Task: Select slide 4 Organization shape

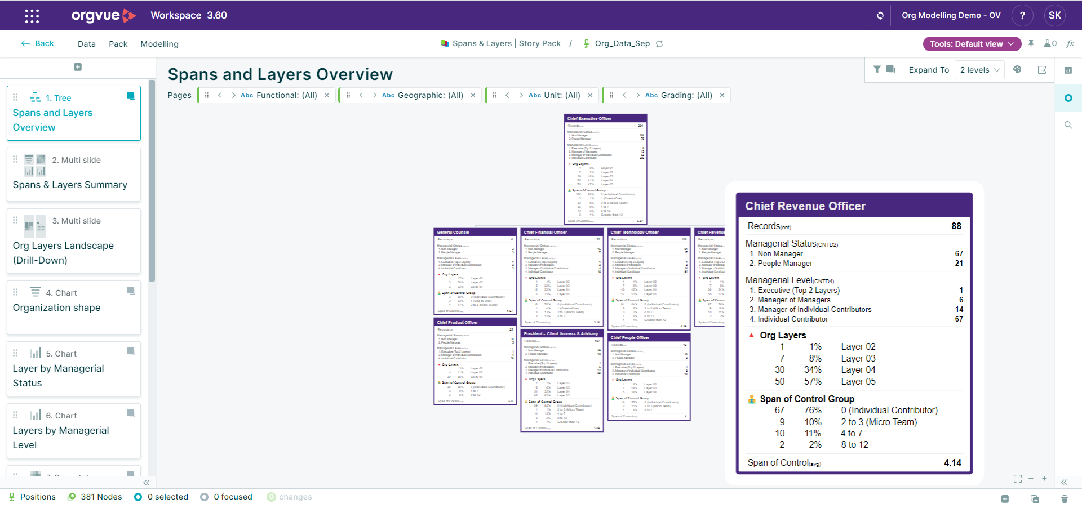Action: [x=74, y=307]
